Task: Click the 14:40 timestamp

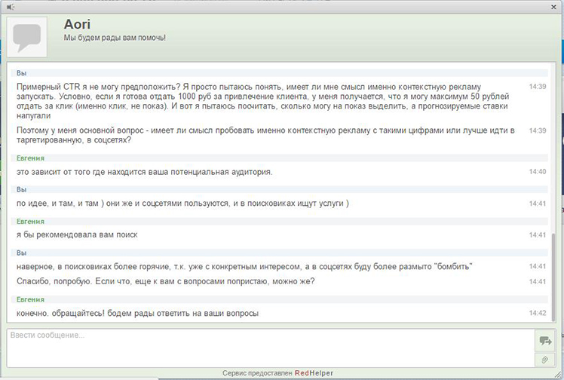Action: click(x=538, y=172)
